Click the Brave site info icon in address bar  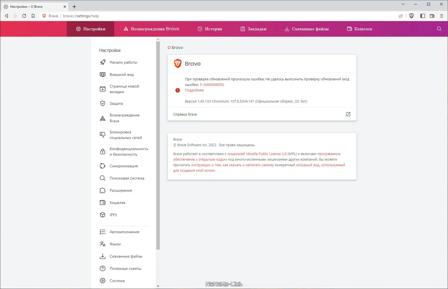pyautogui.click(x=44, y=16)
